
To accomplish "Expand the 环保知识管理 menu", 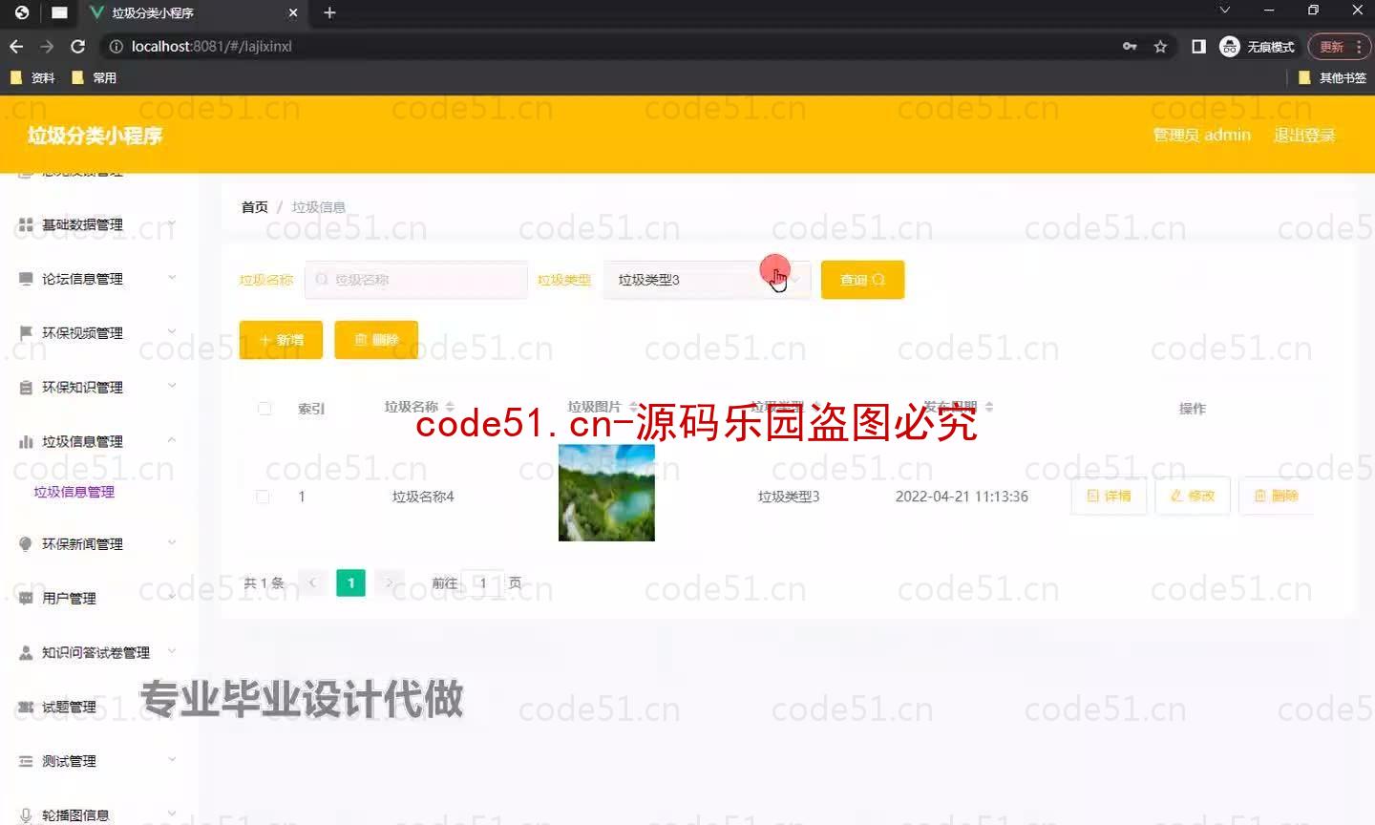I will click(x=172, y=386).
